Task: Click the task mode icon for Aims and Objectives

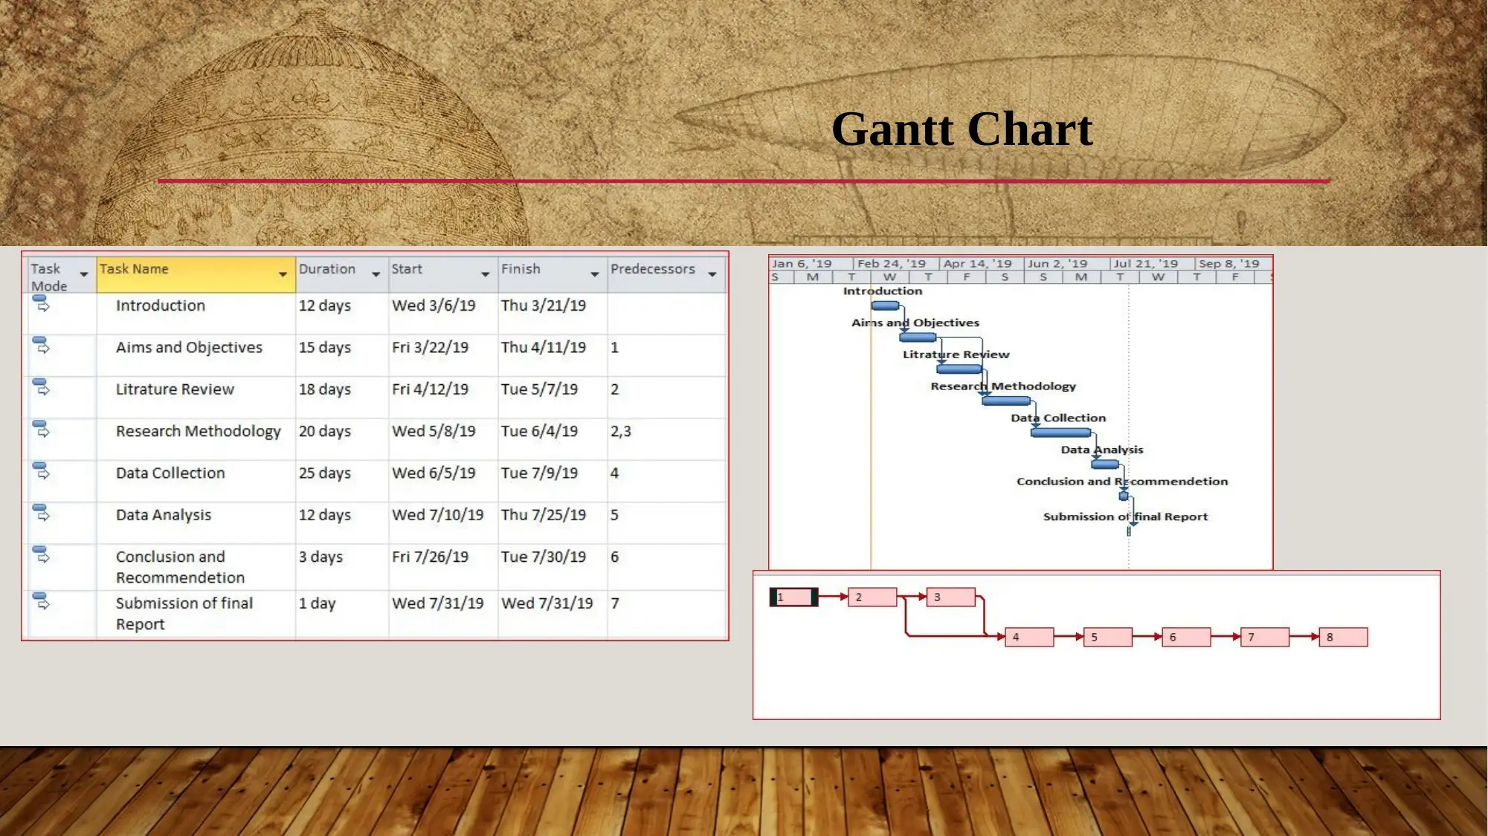Action: [42, 345]
